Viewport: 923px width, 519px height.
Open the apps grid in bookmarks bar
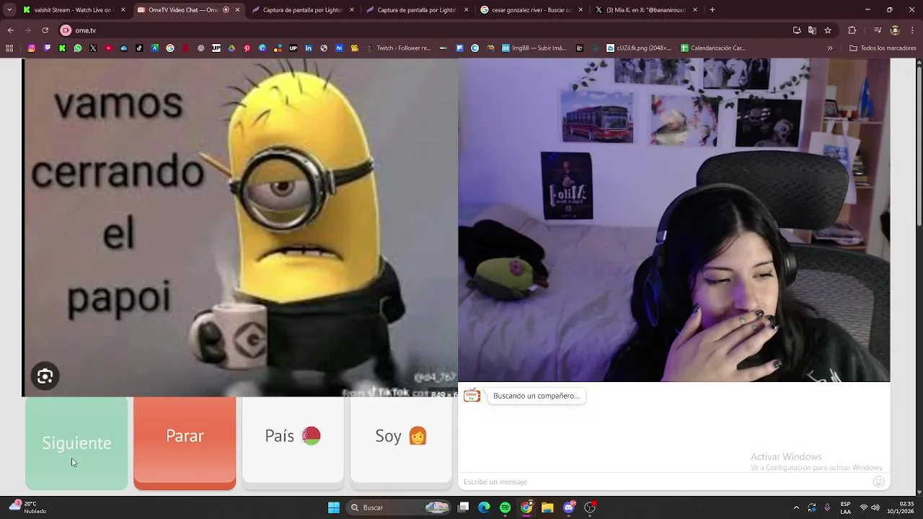pos(9,48)
